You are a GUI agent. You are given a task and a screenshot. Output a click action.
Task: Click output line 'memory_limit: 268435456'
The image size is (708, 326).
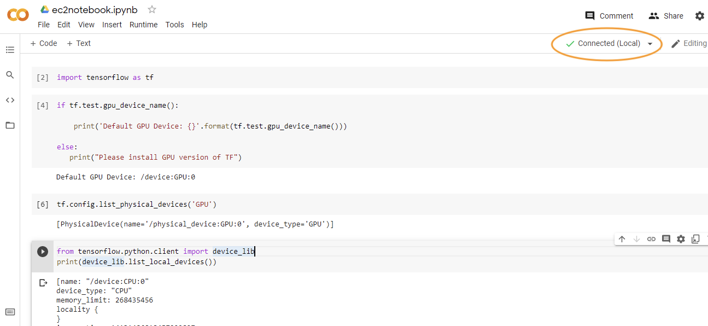coord(104,300)
